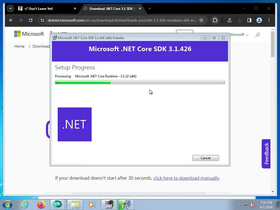This screenshot has width=280, height=210.
Task: Click here to download manually link
Action: 186,178
